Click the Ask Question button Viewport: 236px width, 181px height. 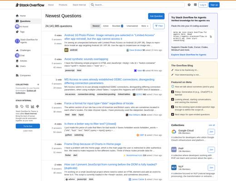click(156, 16)
